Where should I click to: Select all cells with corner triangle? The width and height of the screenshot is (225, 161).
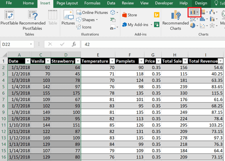click(x=4, y=55)
